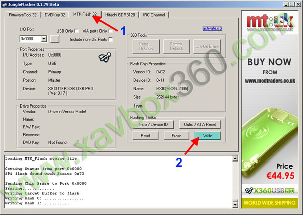
Task: Click the log line SPi flash found with Status 0x73
Action: pyautogui.click(x=44, y=174)
